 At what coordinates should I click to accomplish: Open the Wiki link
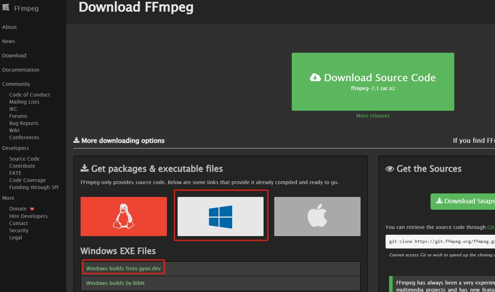click(x=14, y=130)
